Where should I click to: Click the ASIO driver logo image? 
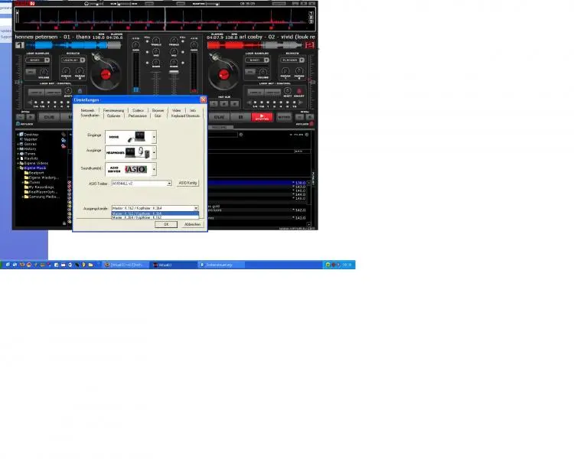click(x=135, y=169)
